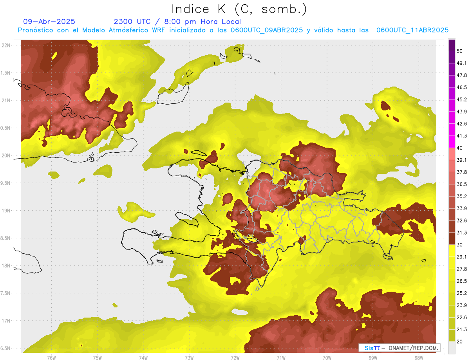Click the "42.6" colorbar value
Viewport: 470px width, 363px height.
pos(462,124)
